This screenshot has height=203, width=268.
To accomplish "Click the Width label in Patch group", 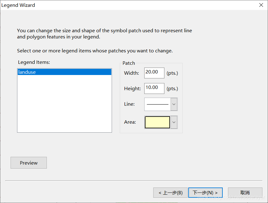I will [x=132, y=73].
